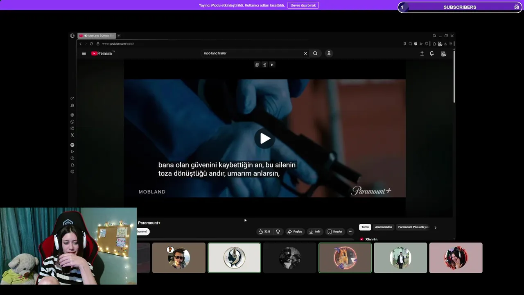Click Devre dışı bırak in streamer mode banner
This screenshot has width=524, height=295.
pos(303,5)
